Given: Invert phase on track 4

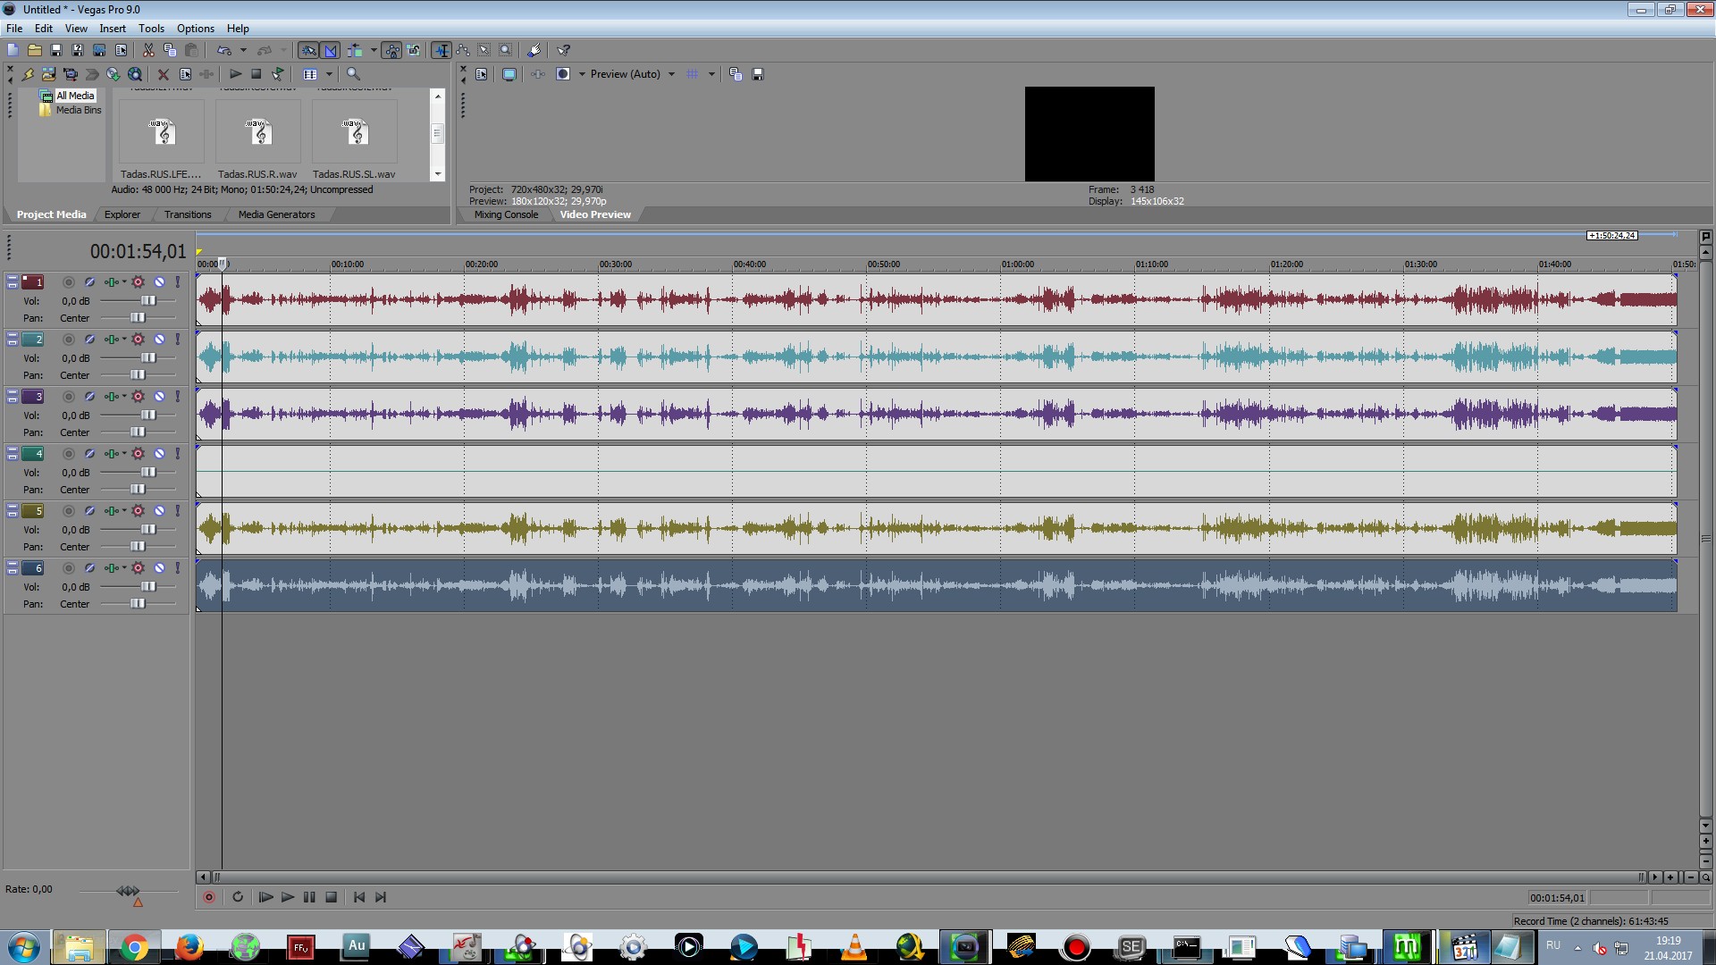Looking at the screenshot, I should (89, 454).
